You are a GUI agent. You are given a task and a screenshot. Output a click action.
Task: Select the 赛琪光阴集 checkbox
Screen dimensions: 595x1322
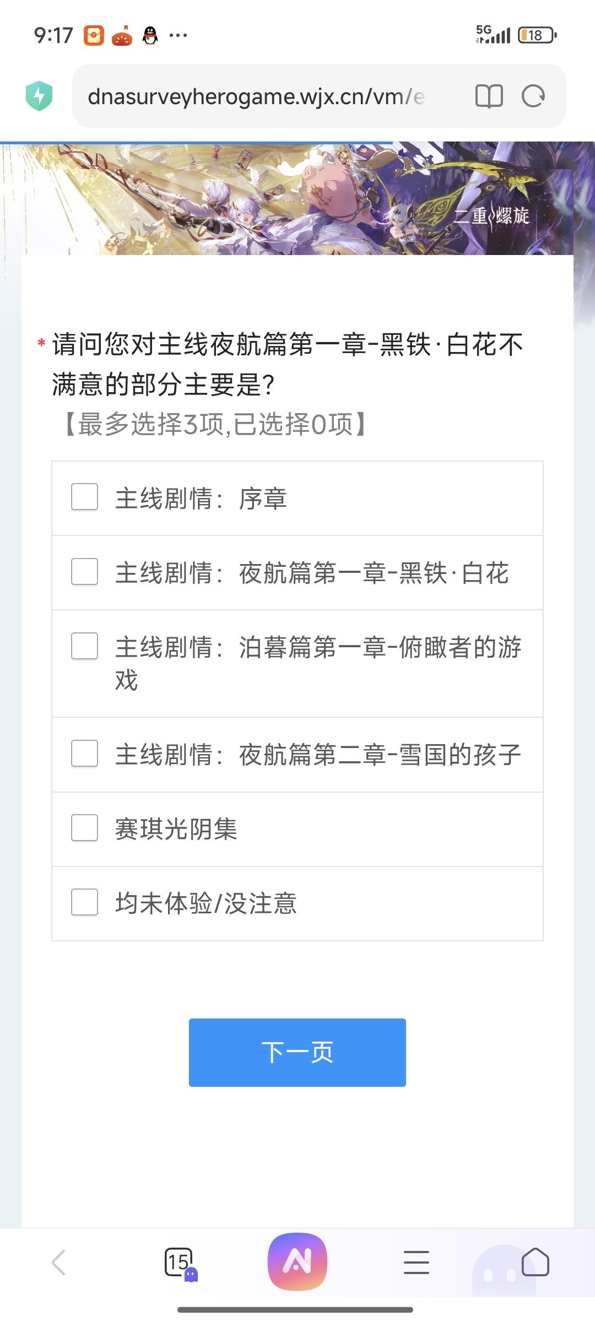pyautogui.click(x=85, y=828)
